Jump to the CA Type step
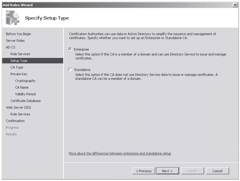Screen dimensions: 240x181 click(x=17, y=68)
